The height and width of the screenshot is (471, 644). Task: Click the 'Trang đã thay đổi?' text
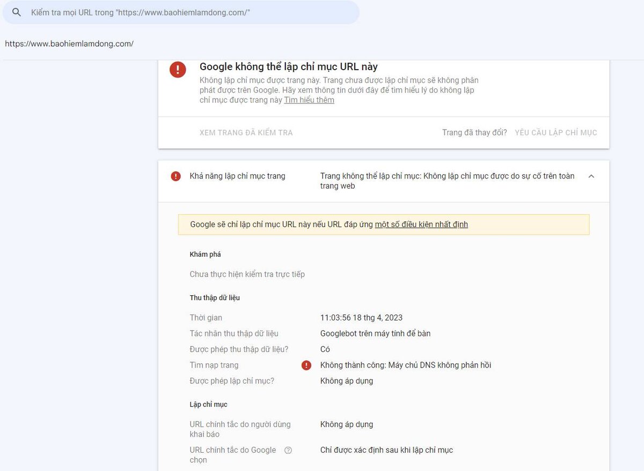click(x=474, y=132)
